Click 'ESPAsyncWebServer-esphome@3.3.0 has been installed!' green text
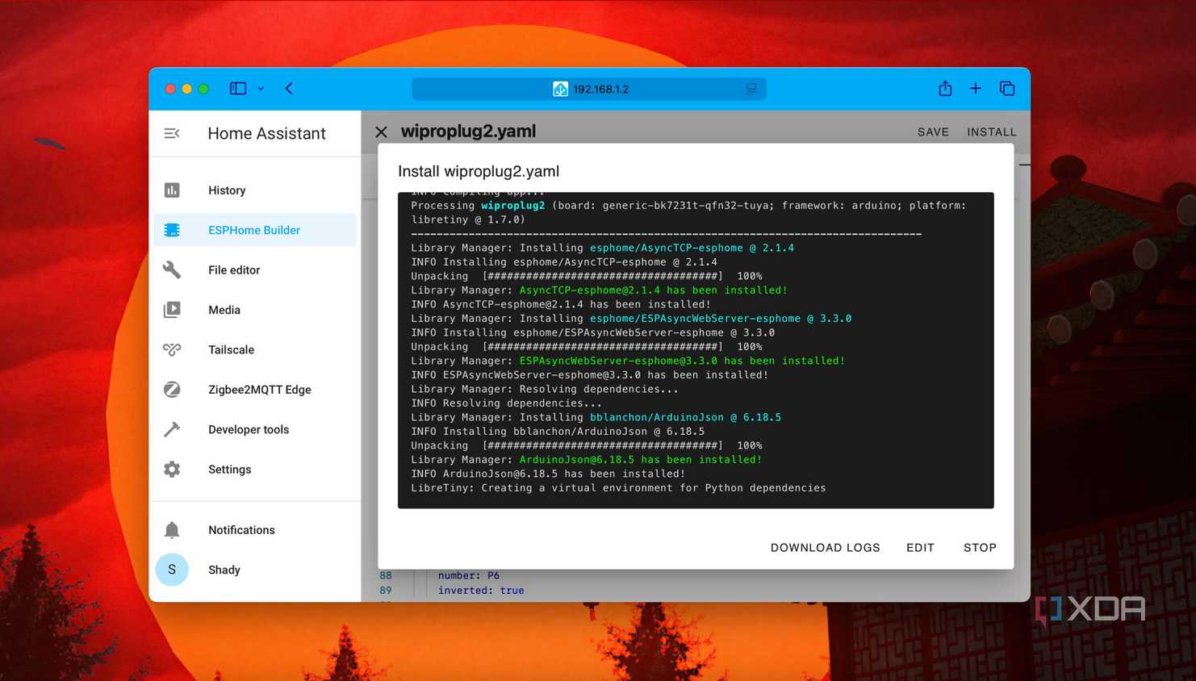This screenshot has width=1196, height=681. click(x=682, y=361)
